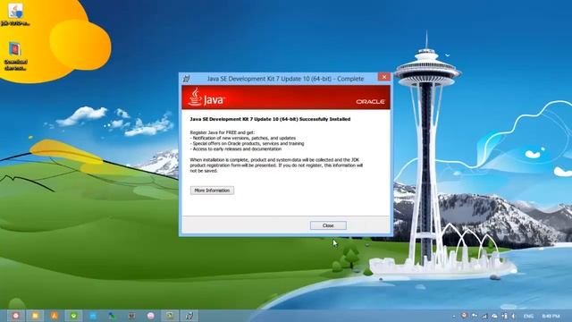Click the 'Successfully Installed' heading text

pyautogui.click(x=270, y=119)
